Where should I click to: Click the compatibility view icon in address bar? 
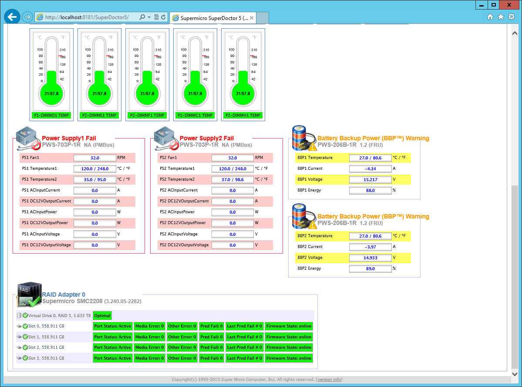pyautogui.click(x=156, y=17)
